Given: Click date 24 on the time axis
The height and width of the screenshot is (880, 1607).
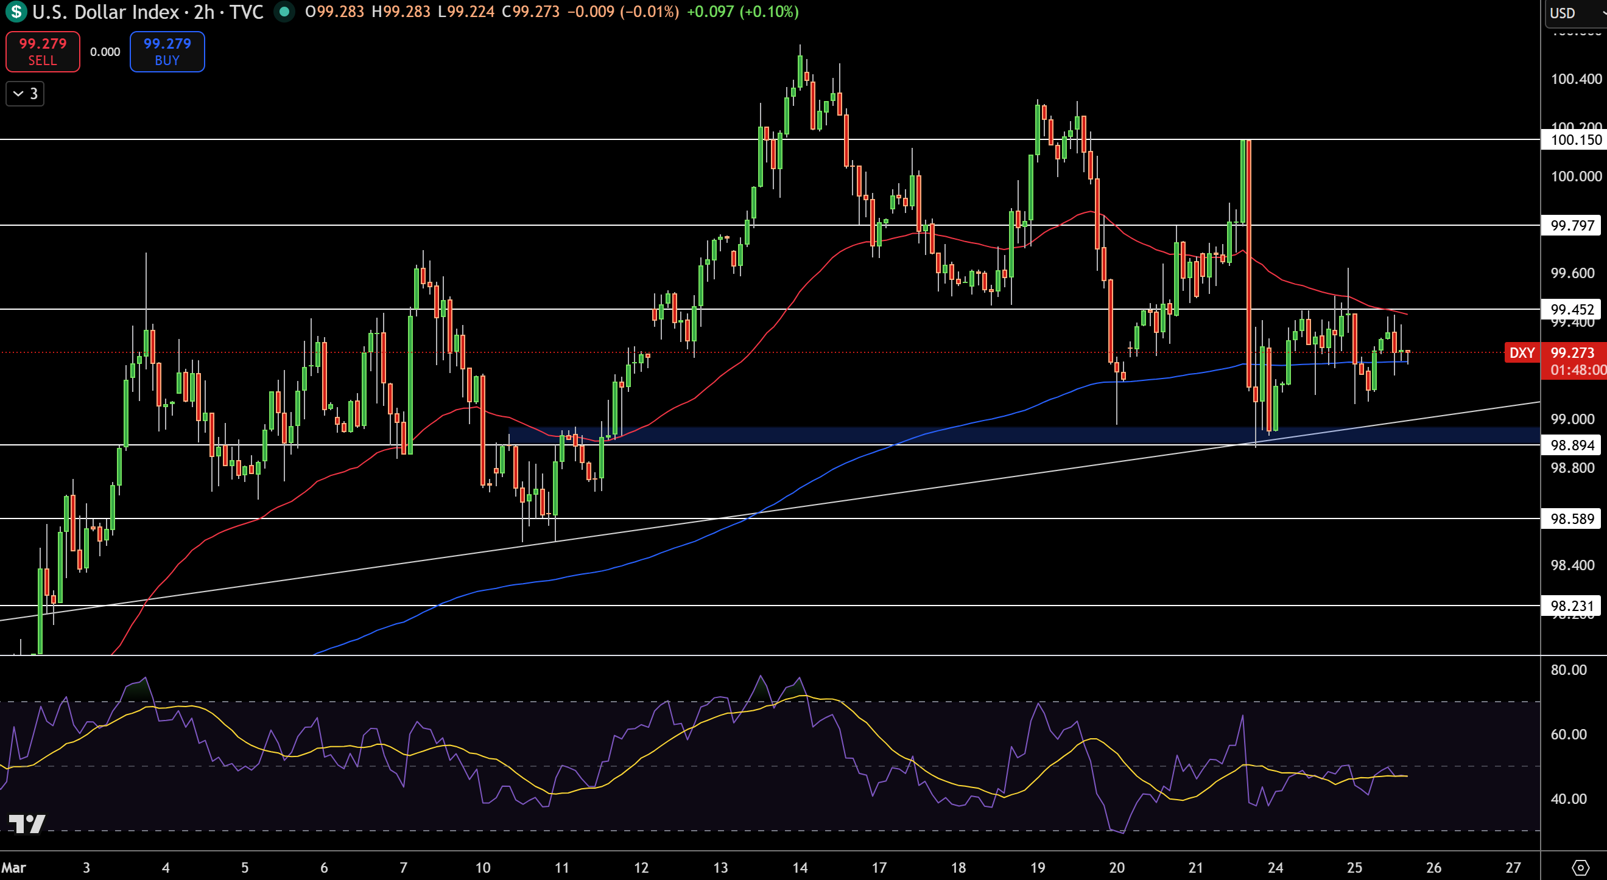Looking at the screenshot, I should (x=1275, y=868).
